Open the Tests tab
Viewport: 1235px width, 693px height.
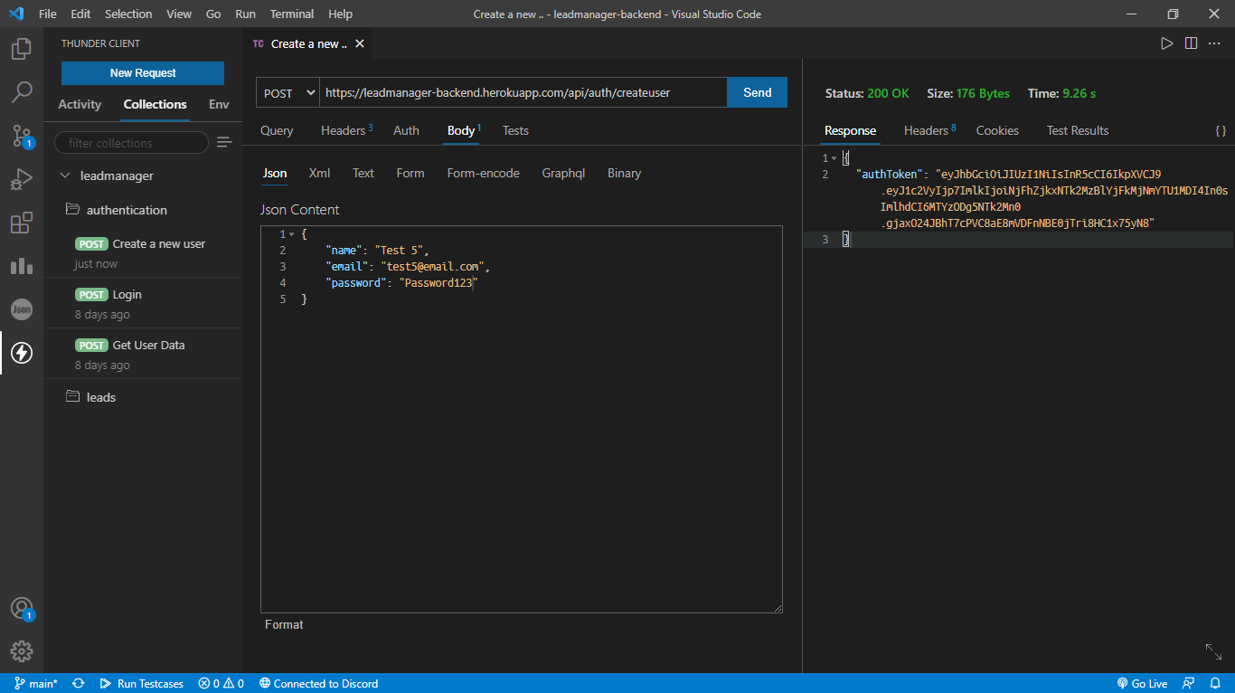pyautogui.click(x=515, y=130)
